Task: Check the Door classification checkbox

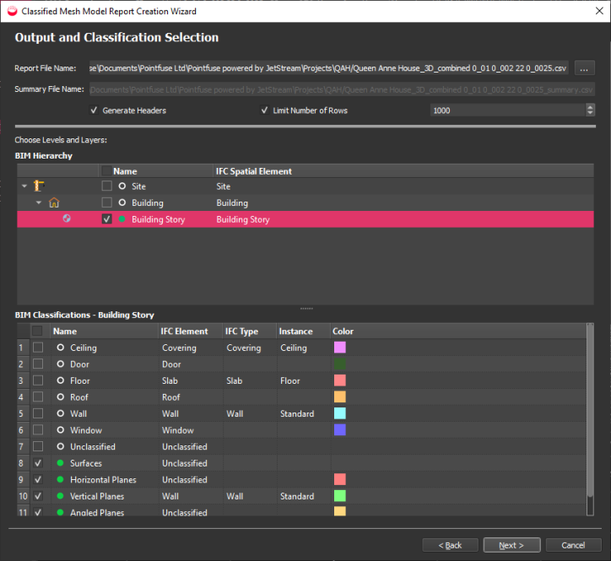Action: click(x=38, y=364)
